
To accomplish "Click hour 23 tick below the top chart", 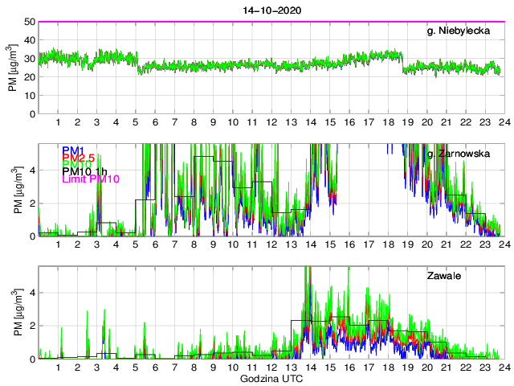I will [x=483, y=123].
